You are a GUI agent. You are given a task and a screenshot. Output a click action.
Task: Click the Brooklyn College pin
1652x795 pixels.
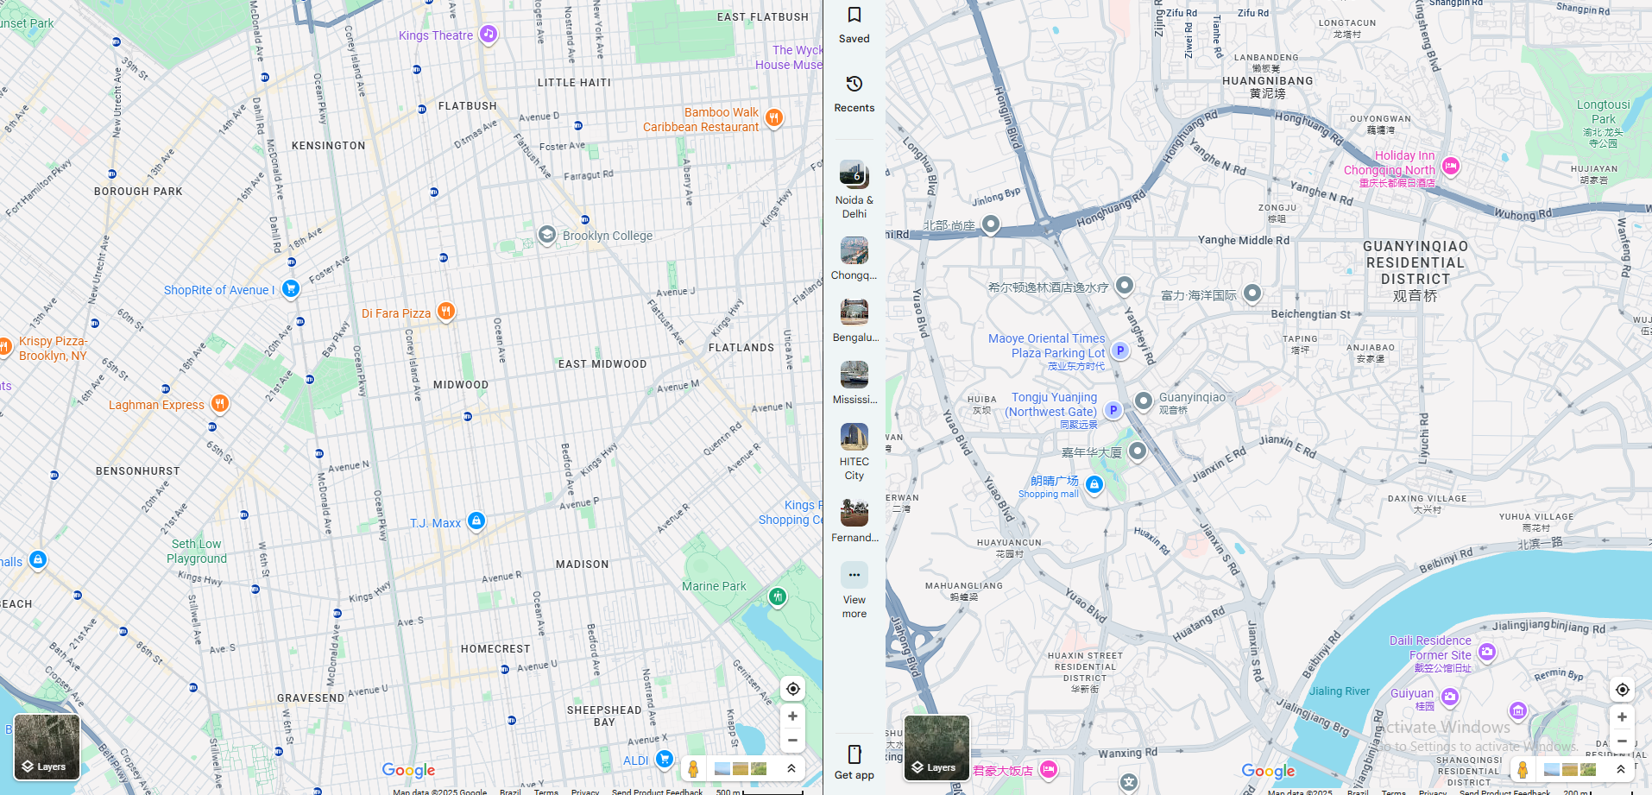click(x=546, y=235)
